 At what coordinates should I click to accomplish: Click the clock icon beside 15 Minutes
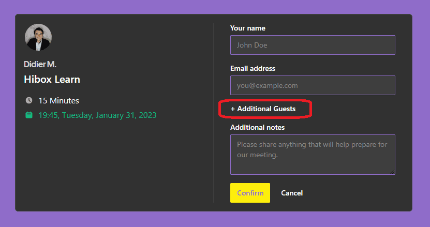click(x=29, y=100)
